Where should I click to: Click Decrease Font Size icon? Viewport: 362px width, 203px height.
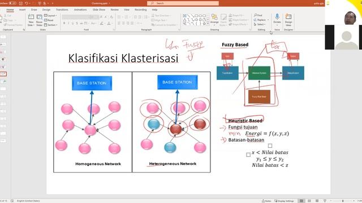106,17
